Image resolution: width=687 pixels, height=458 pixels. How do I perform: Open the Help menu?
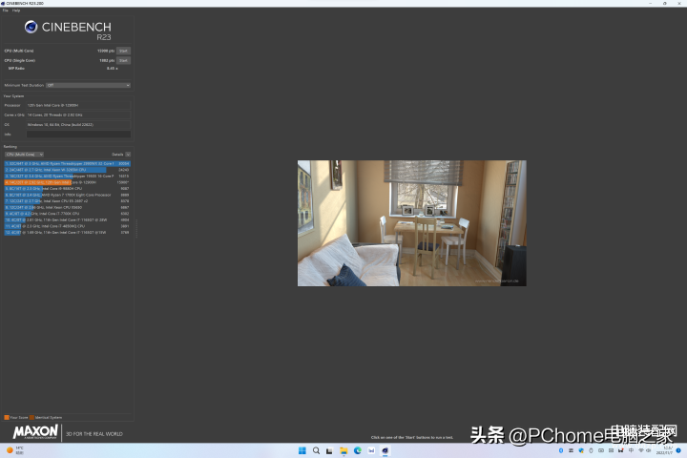pos(16,10)
